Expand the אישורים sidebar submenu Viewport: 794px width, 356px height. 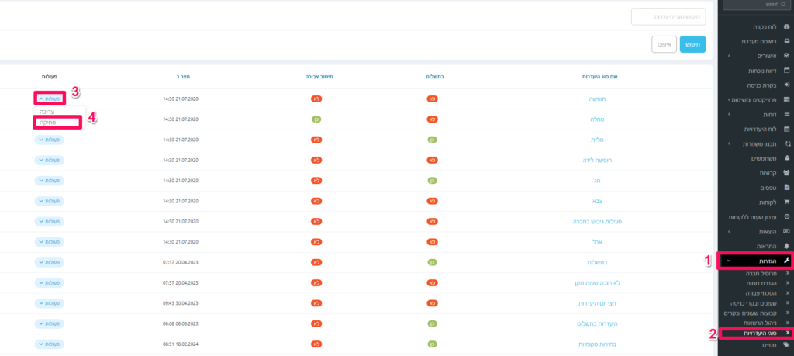tap(729, 57)
